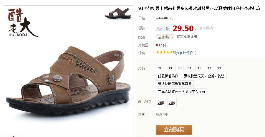Expand the 更多促销 promotions dropdown
Viewport: 265px width, 137px height.
[x=207, y=28]
